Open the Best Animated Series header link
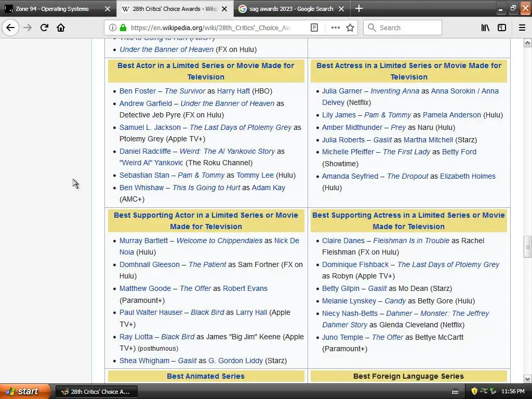 pos(206,376)
